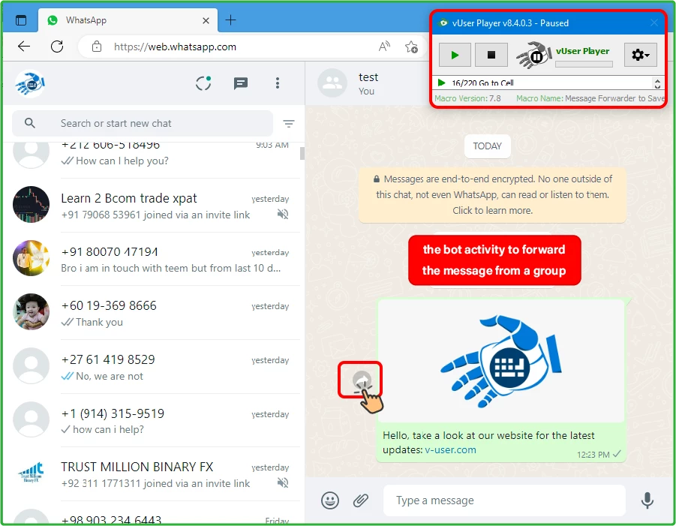Open the robot hand image in the message
The image size is (676, 526).
click(x=501, y=361)
